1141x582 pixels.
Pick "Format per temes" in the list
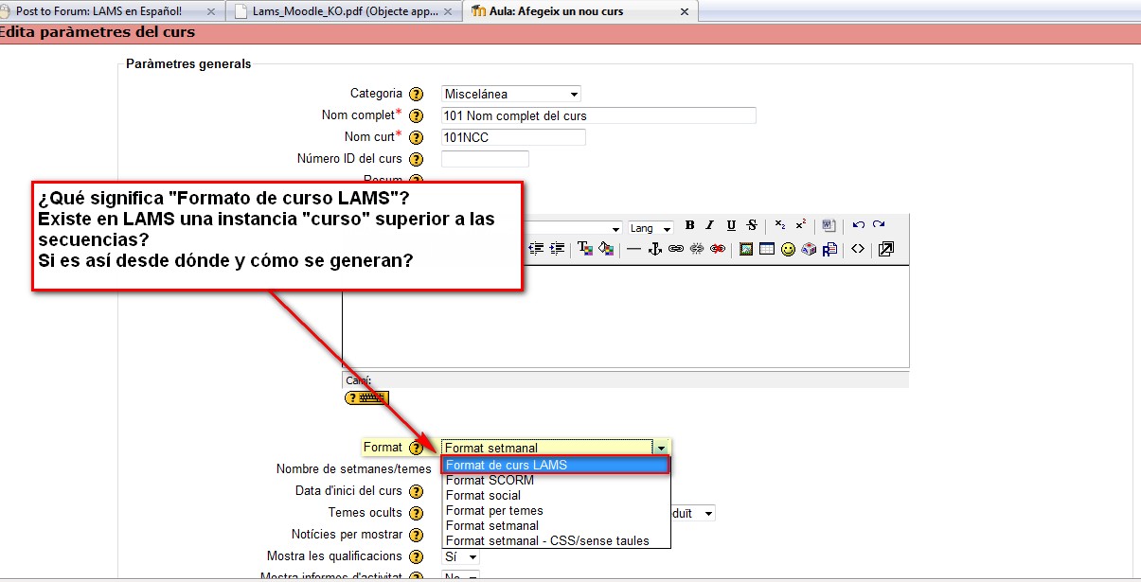(494, 510)
